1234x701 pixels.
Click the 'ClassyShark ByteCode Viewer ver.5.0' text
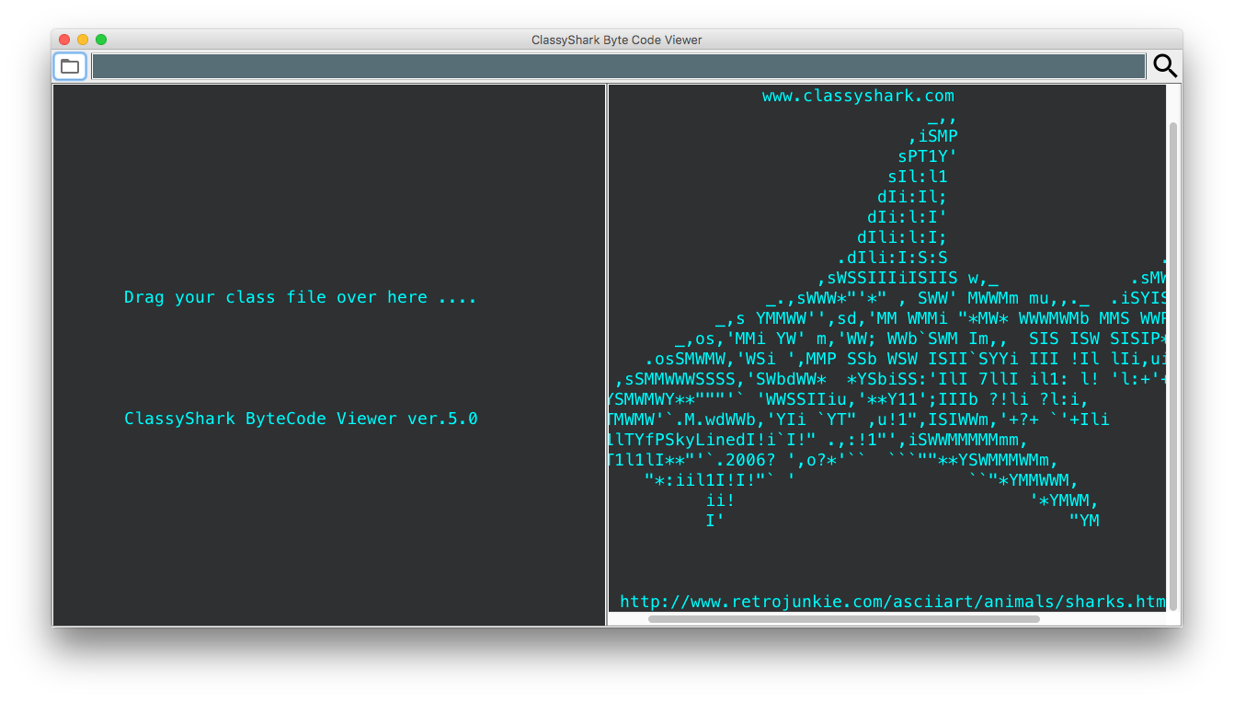(x=301, y=419)
